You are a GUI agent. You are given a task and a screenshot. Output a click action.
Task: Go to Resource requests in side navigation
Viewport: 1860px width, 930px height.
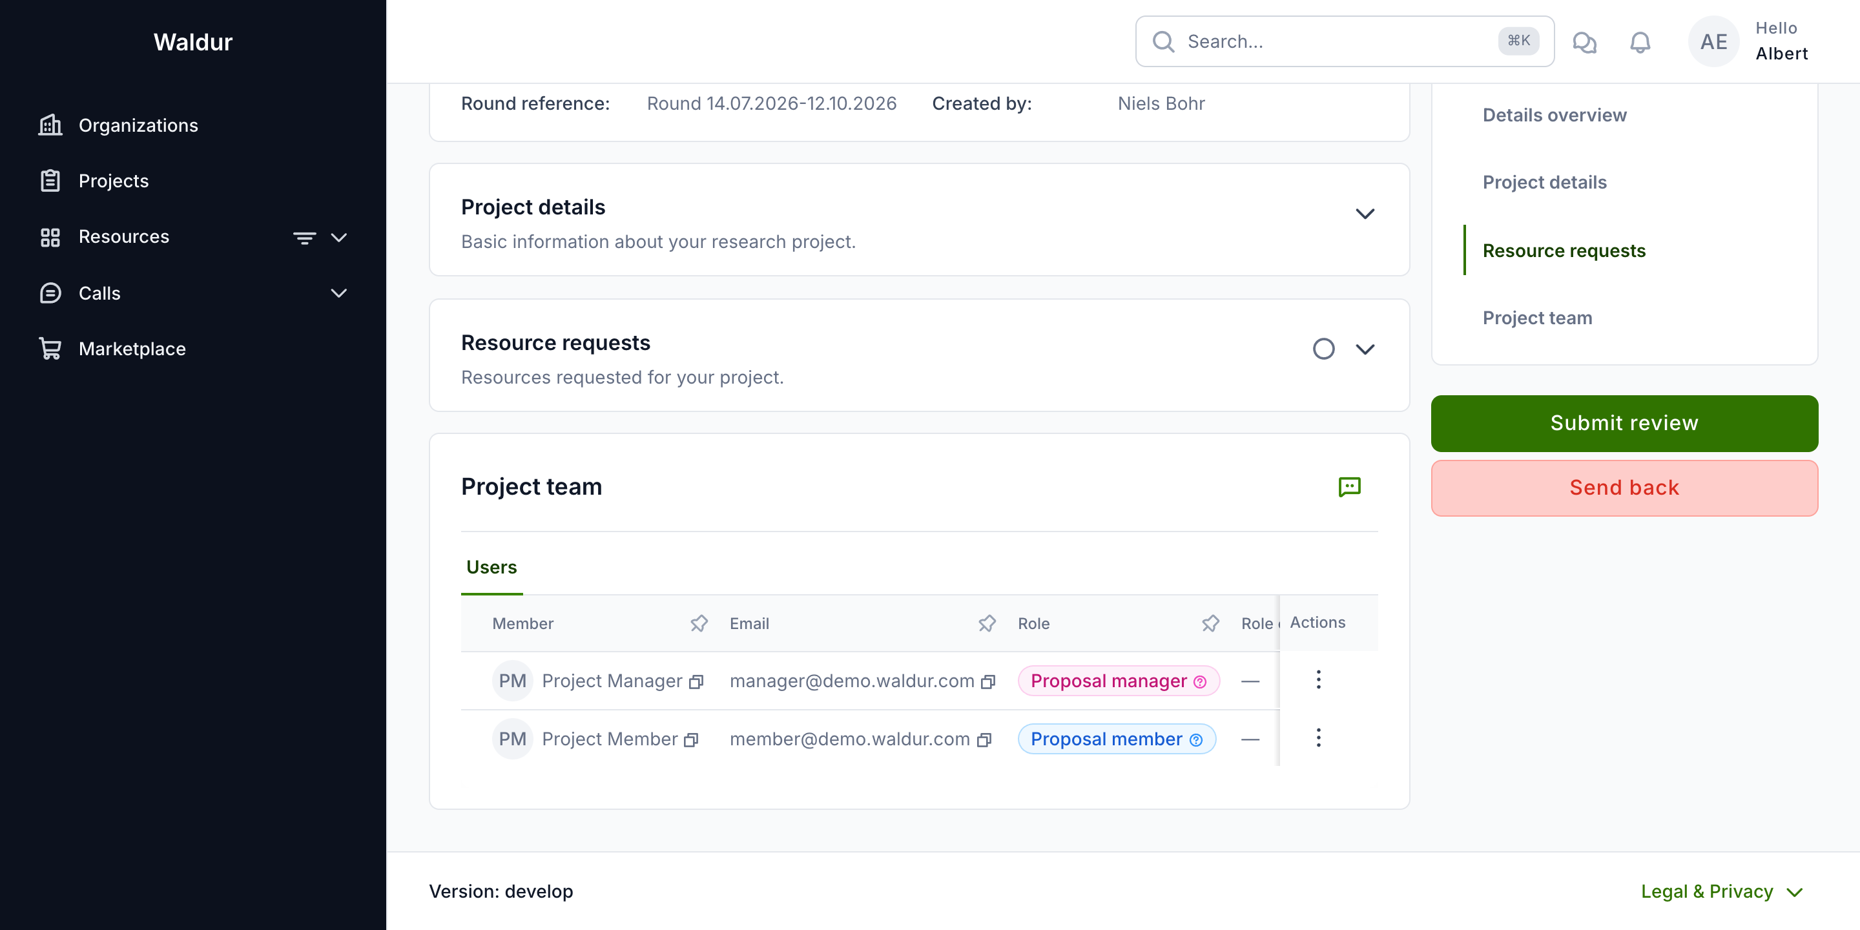[1563, 251]
